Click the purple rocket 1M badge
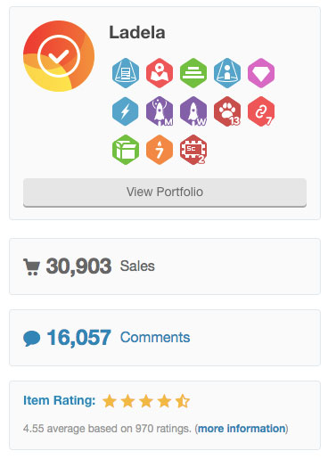Screen dimensions: 328x459 160,111
